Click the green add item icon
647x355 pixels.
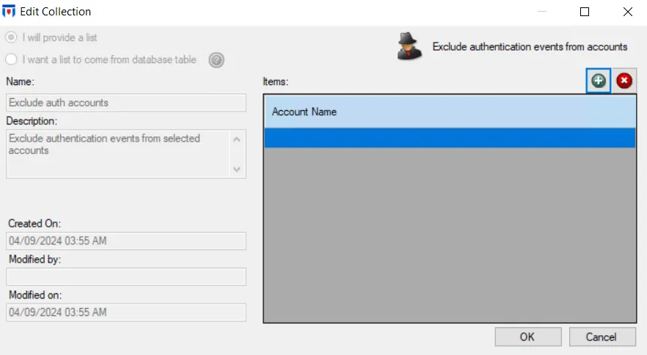[599, 81]
